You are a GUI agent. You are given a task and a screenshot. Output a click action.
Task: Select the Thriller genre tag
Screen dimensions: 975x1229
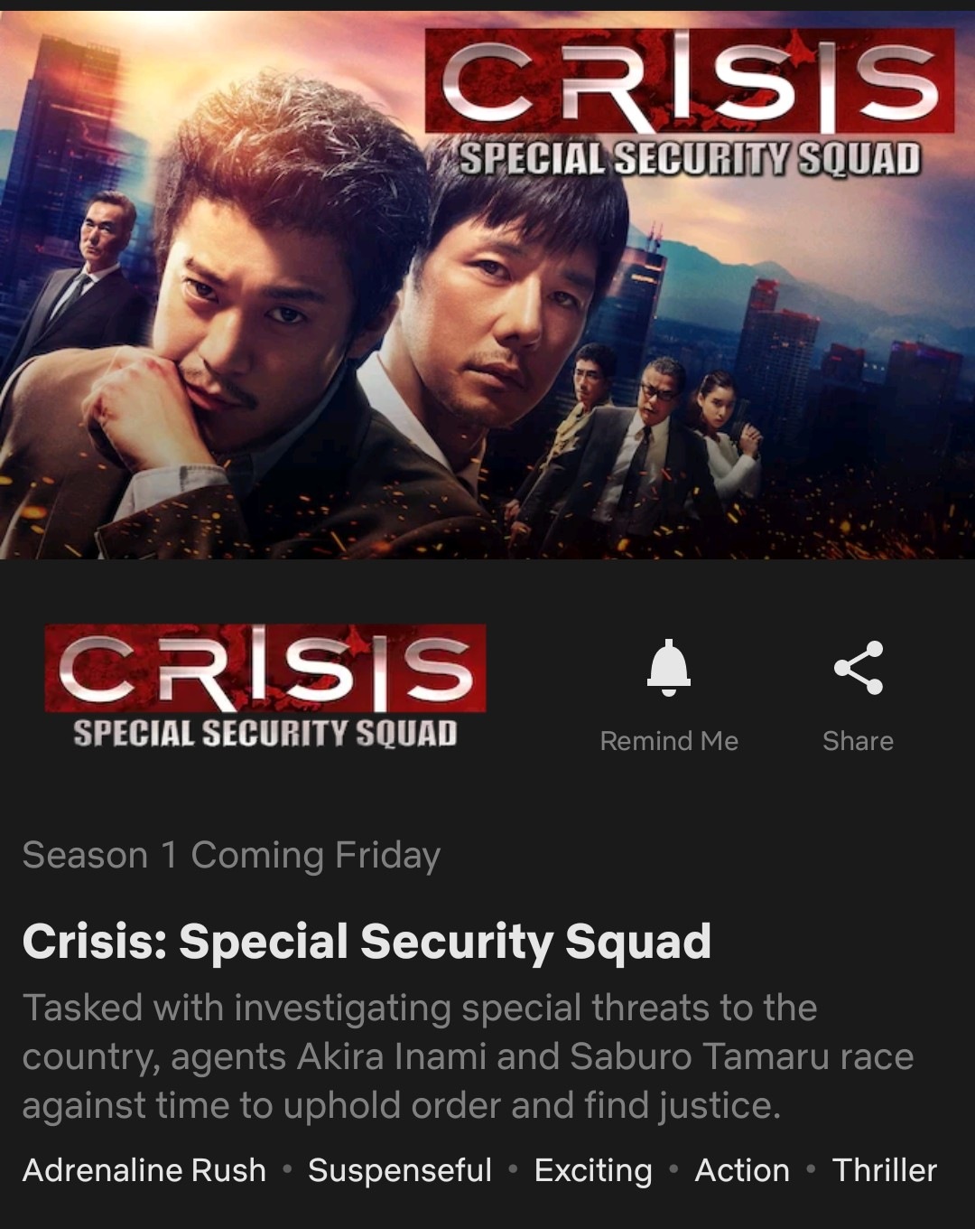(x=885, y=1170)
